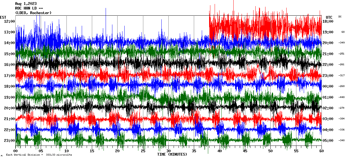The image size is (346, 159).
Task: Click the 23:00 EST row label
Action: pyautogui.click(x=9, y=141)
